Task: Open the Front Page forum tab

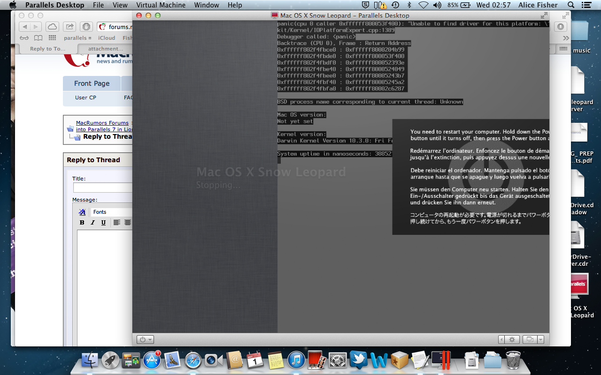Action: point(92,83)
